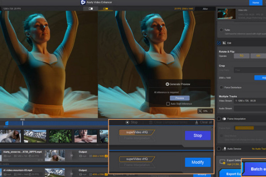Select the snowy mountain filmstrip thumbnail

(x=35, y=136)
